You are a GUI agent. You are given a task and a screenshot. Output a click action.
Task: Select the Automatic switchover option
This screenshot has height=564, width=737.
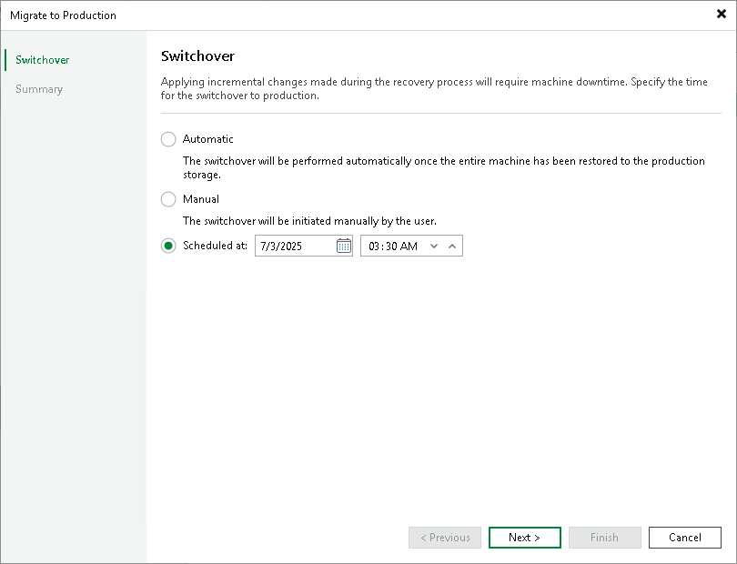tap(168, 139)
